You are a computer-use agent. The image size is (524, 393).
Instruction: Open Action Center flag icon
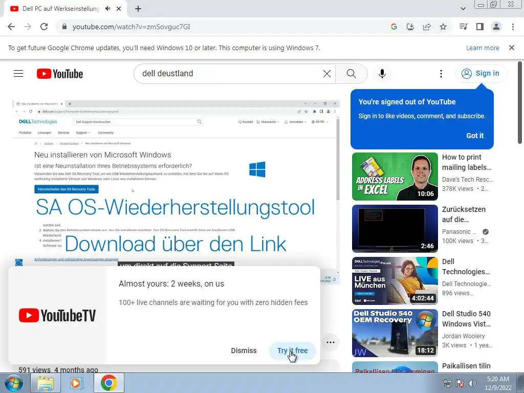click(460, 383)
